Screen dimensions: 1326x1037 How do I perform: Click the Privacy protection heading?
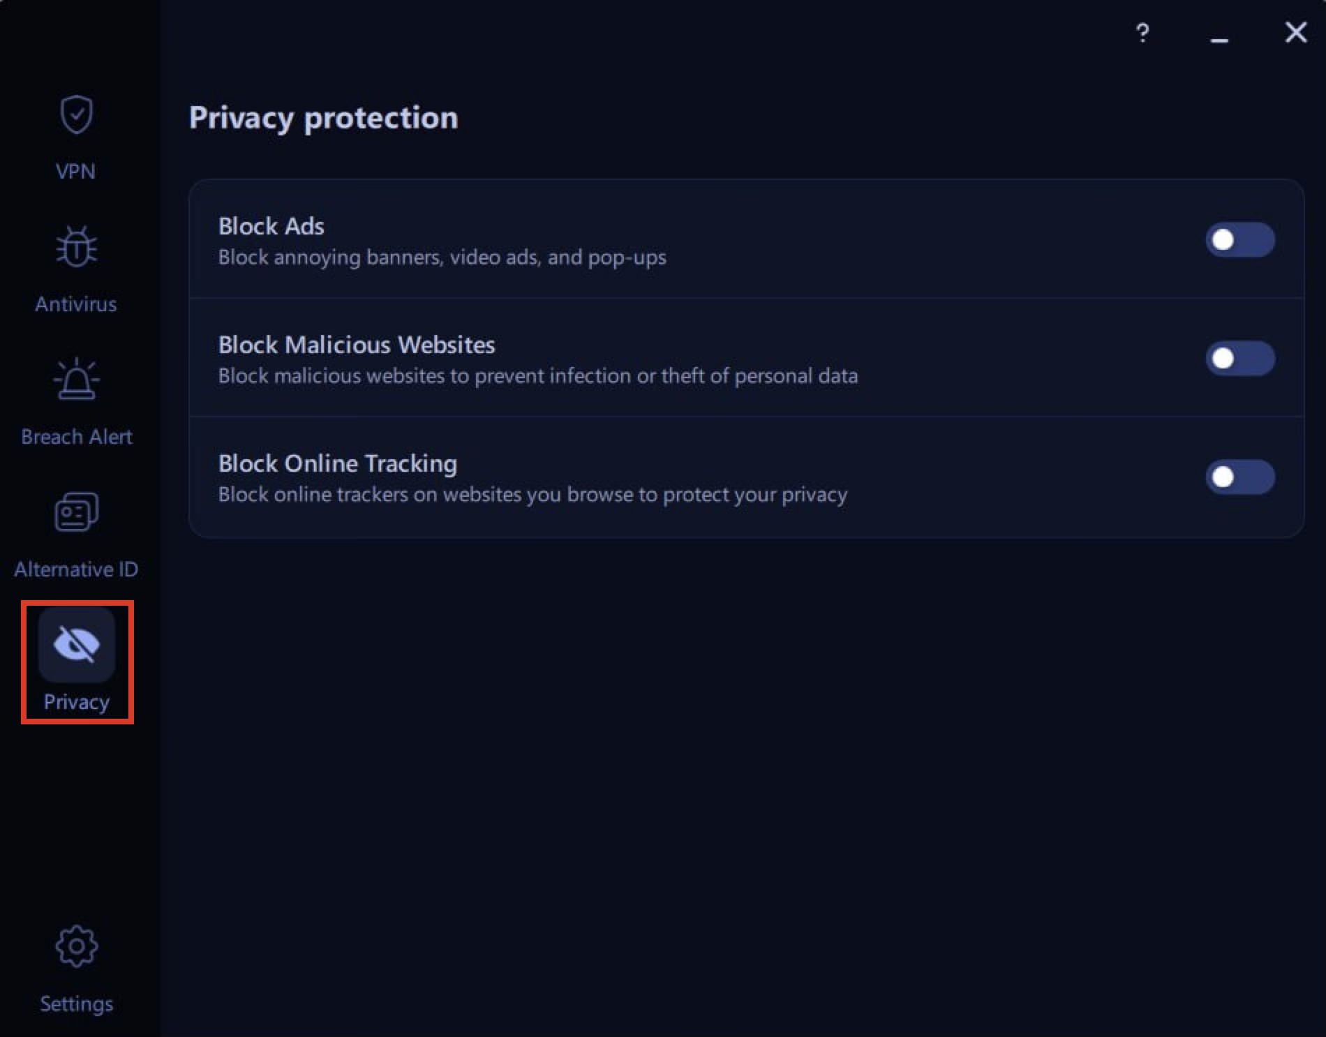[323, 117]
